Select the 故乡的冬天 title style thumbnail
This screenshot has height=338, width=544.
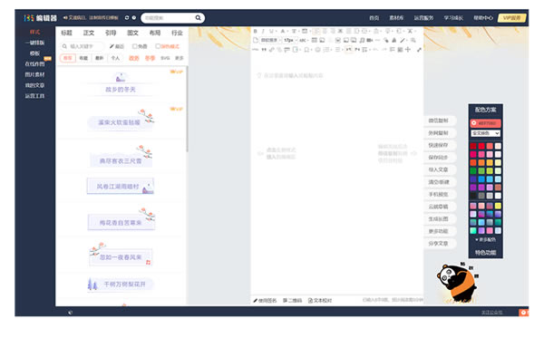click(121, 84)
